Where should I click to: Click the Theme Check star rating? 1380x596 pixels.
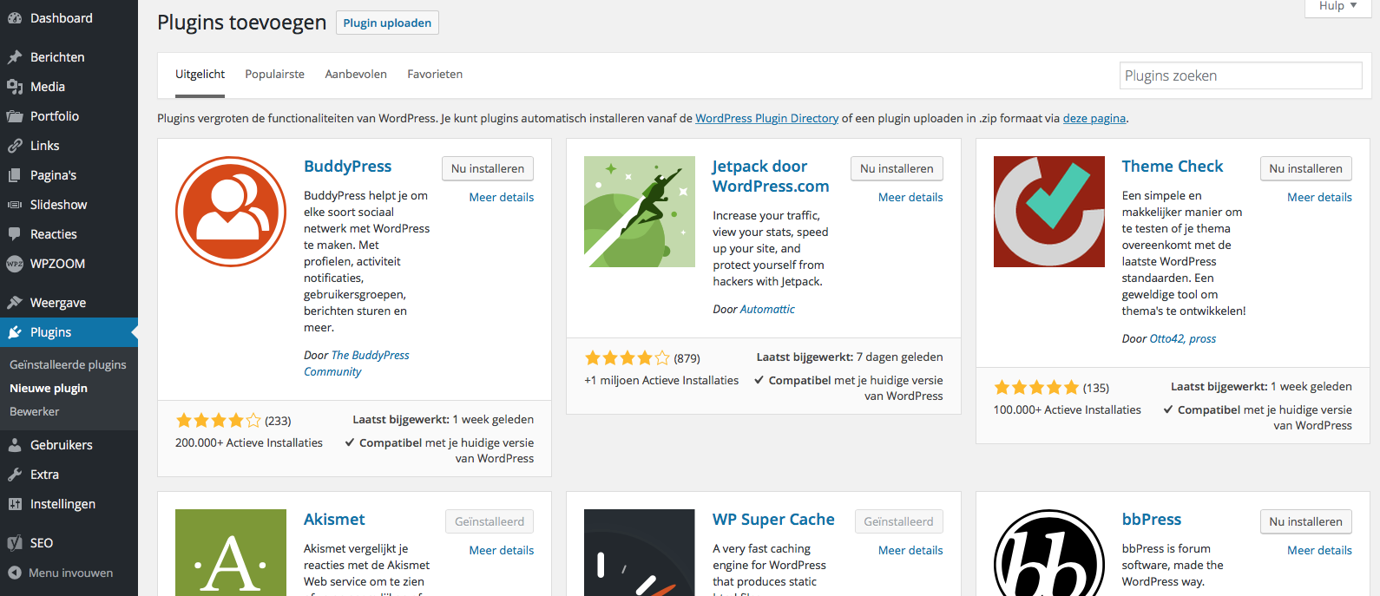tap(1036, 388)
